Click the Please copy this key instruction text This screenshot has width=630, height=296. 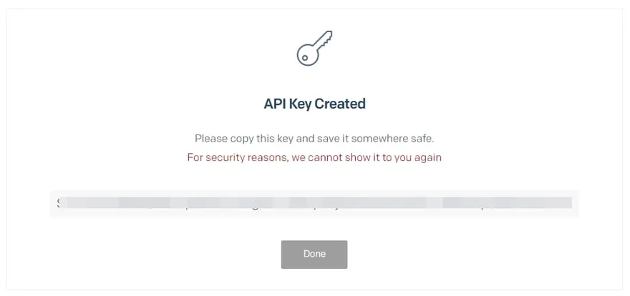[314, 139]
